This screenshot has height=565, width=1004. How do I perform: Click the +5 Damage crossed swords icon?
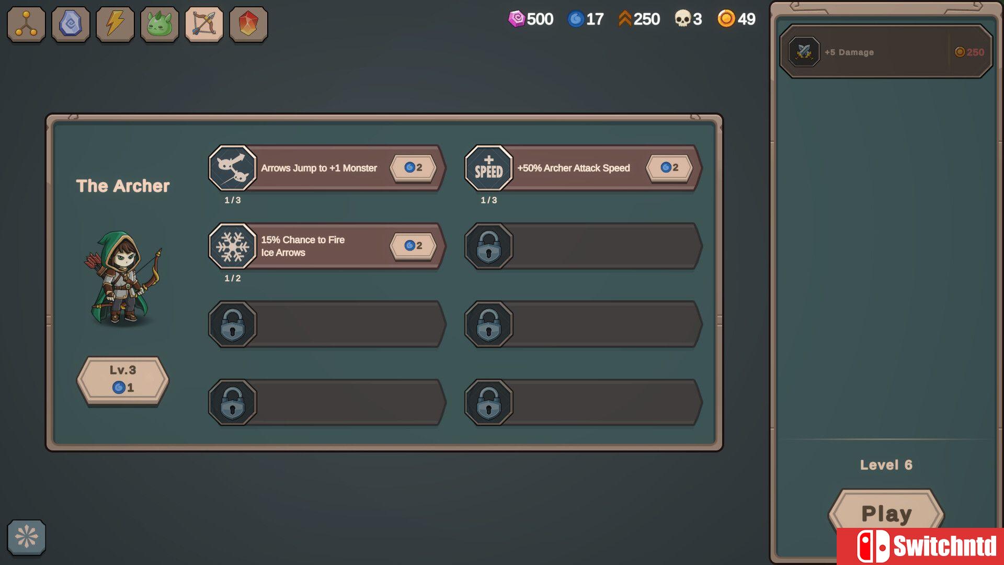point(804,52)
